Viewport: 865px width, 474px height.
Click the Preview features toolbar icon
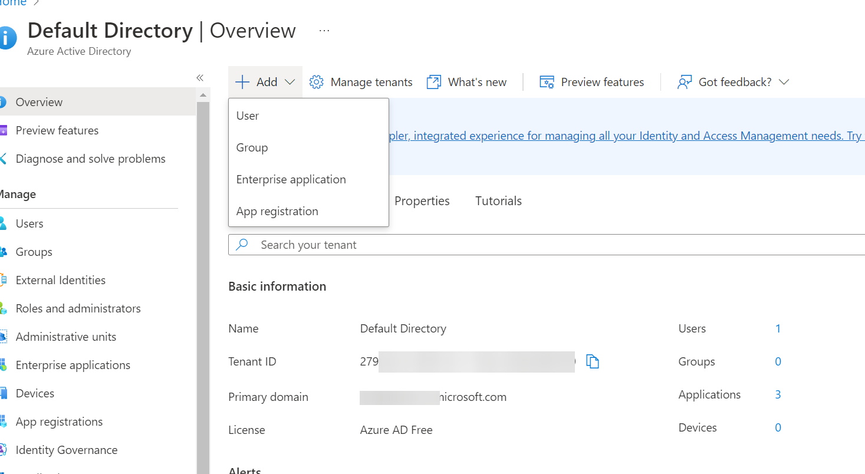[x=547, y=82]
